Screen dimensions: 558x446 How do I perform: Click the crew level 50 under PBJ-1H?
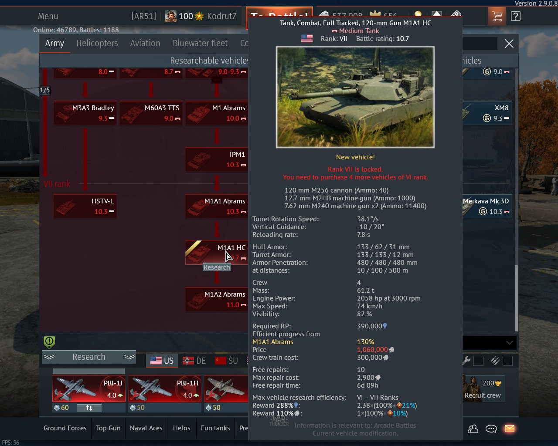(137, 408)
